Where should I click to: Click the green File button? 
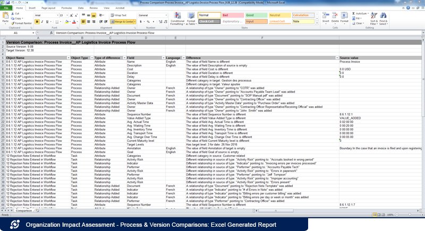5,8
